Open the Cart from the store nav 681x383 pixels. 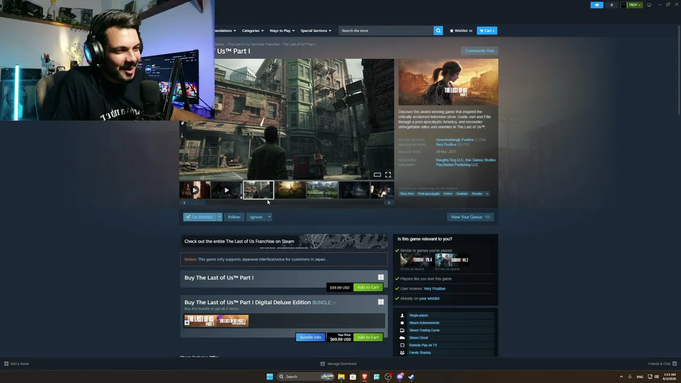tap(487, 31)
